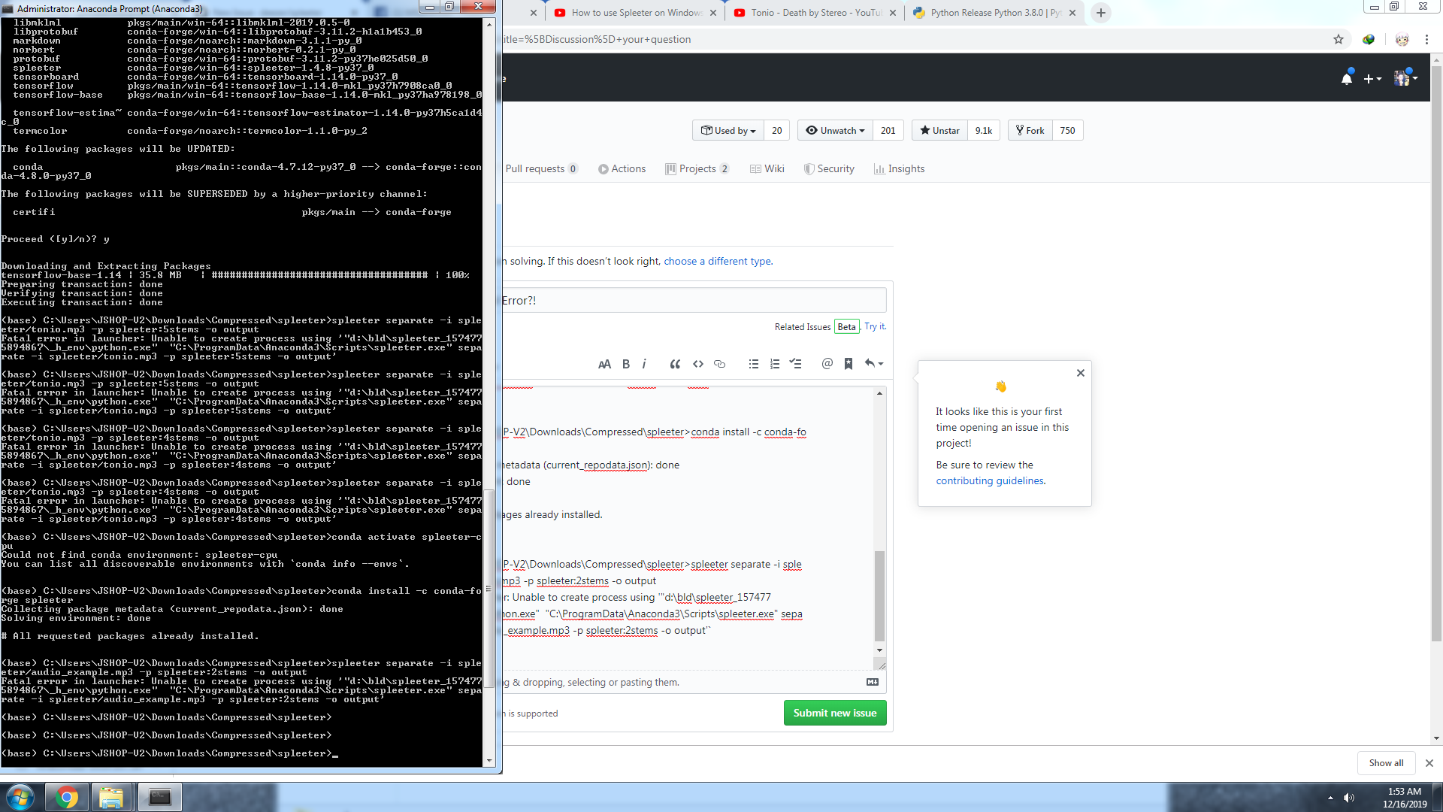The width and height of the screenshot is (1443, 812).
Task: Dismiss the first-time contributor popup
Action: 1080,372
